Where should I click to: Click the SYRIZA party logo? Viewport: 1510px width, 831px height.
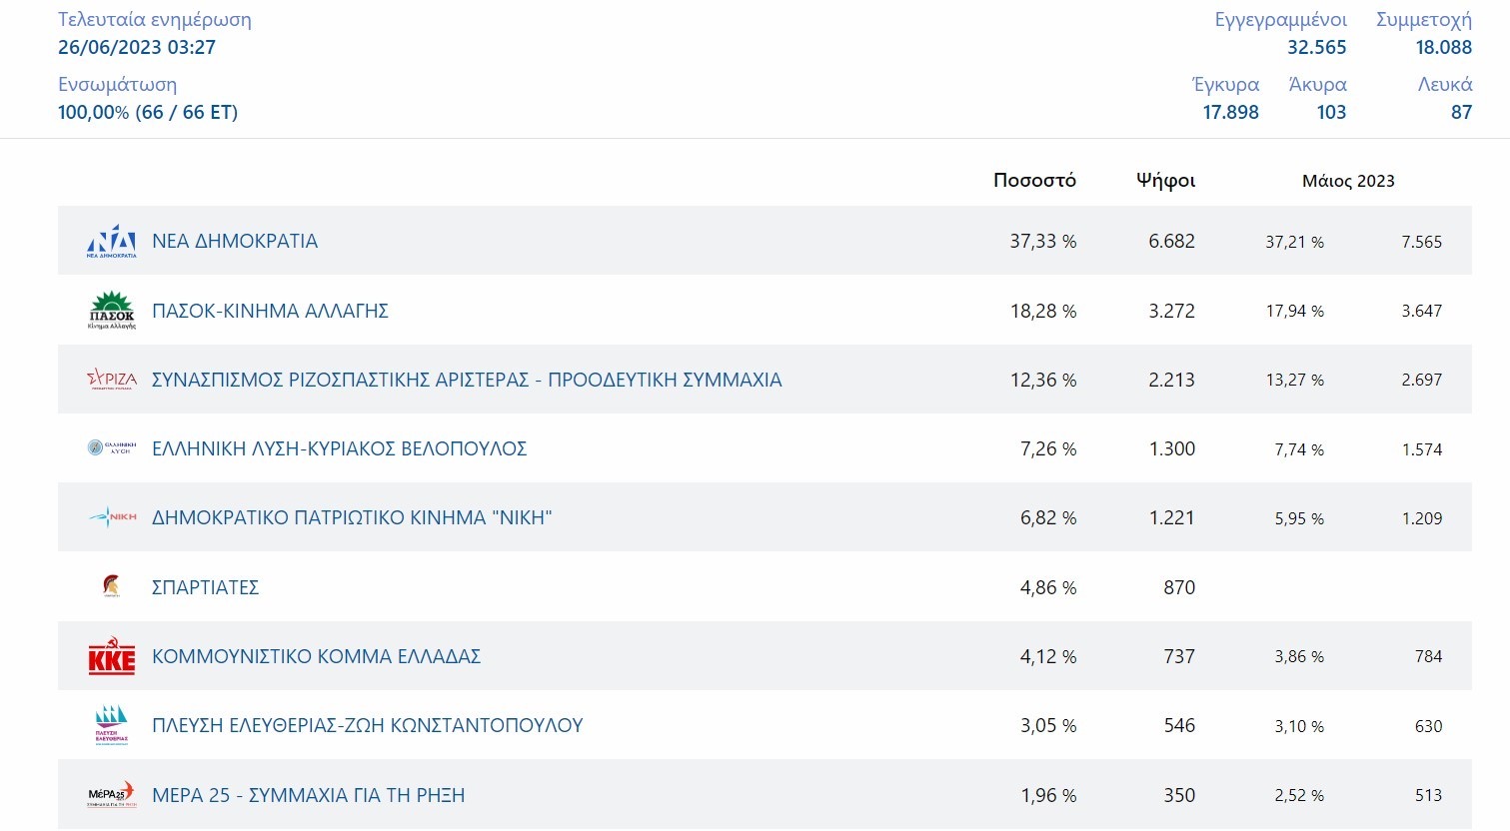point(112,380)
